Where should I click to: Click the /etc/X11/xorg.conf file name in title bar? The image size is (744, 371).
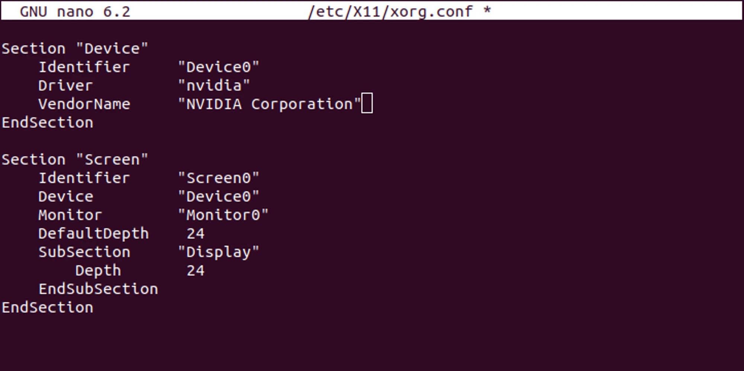390,12
